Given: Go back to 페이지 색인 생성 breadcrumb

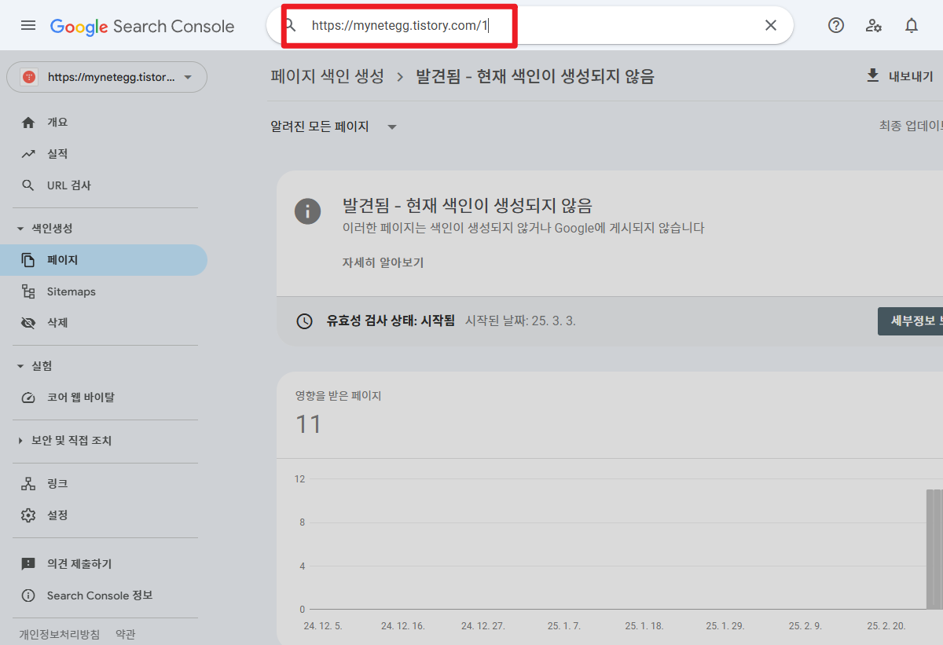Looking at the screenshot, I should coord(327,76).
